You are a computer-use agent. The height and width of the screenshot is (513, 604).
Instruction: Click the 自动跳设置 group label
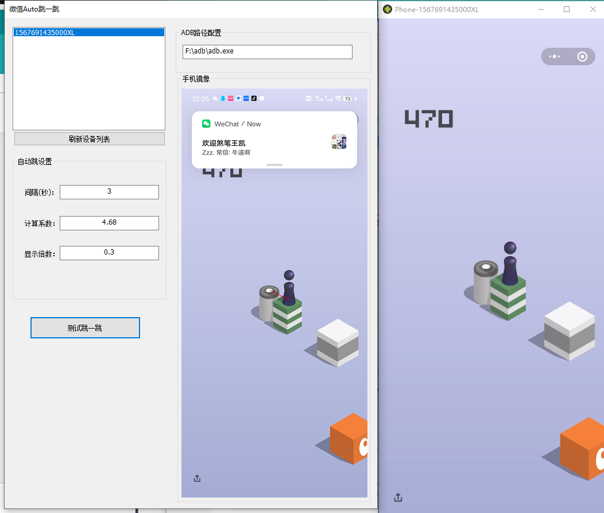35,161
